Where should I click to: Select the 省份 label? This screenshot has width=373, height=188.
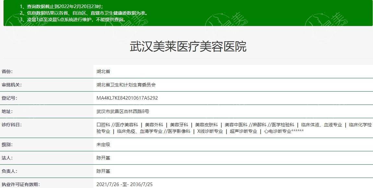pos(7,71)
